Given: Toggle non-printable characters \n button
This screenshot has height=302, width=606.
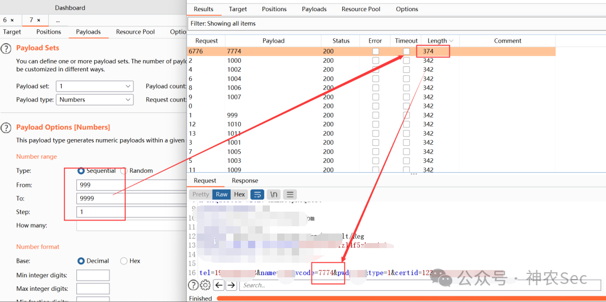Looking at the screenshot, I should tap(274, 194).
